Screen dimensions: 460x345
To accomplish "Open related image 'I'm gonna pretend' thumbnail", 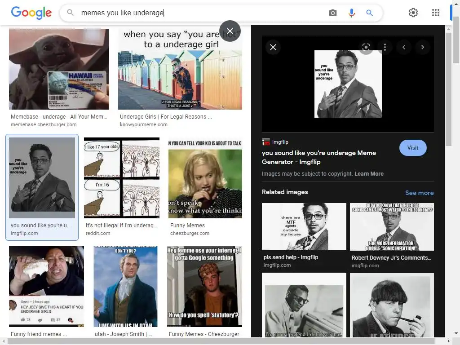I will click(x=304, y=305).
